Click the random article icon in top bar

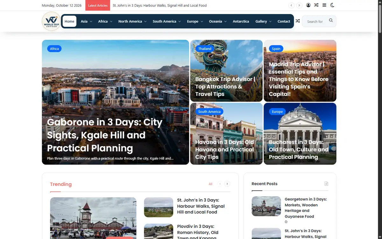coord(316,5)
